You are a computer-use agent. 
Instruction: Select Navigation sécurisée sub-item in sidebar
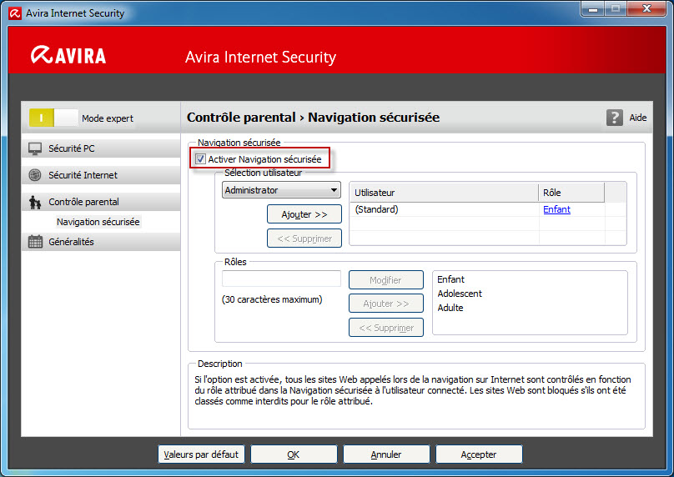pyautogui.click(x=98, y=222)
